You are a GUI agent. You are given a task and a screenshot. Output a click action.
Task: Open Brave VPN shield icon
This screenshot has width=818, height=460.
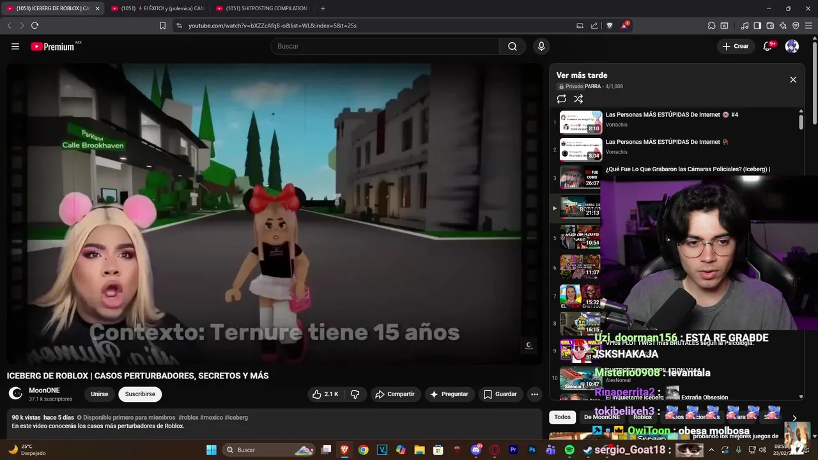(x=796, y=26)
